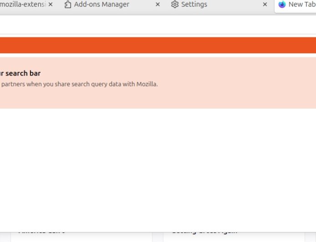Viewport: 316px width, 242px height.
Task: Close the Add-ons Manager tab
Action: click(158, 5)
